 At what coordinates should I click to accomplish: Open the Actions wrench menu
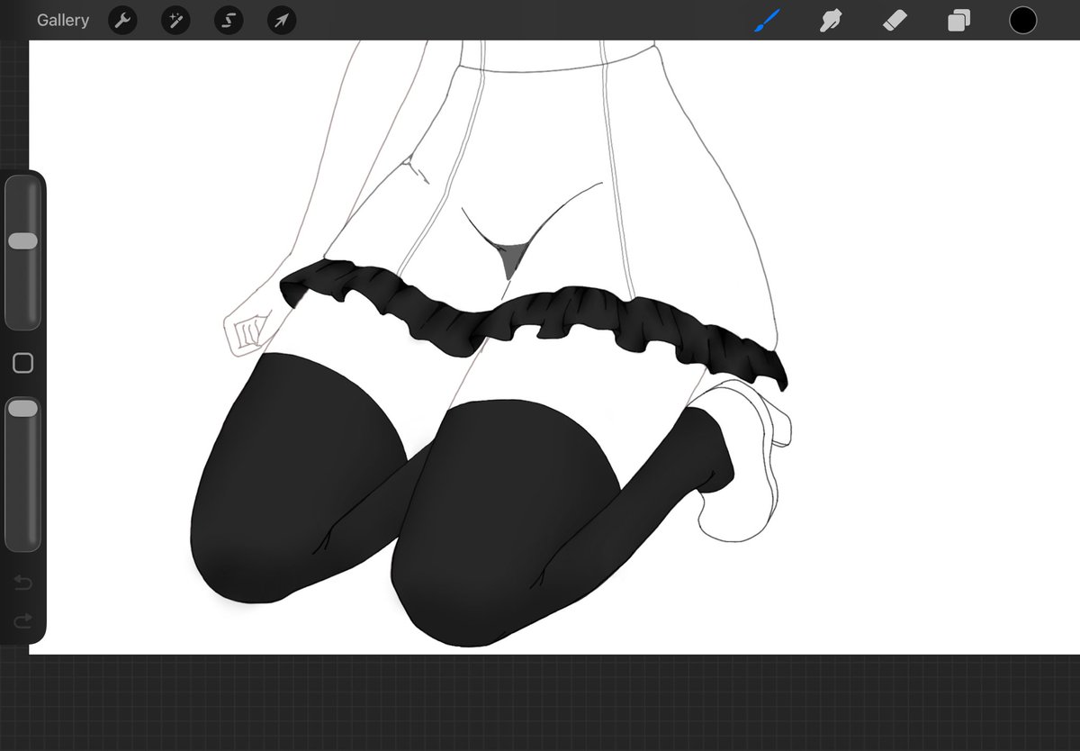point(122,20)
